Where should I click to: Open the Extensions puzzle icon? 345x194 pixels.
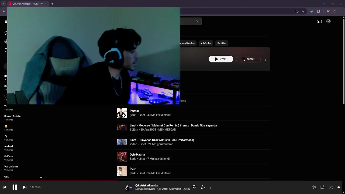tap(319, 11)
